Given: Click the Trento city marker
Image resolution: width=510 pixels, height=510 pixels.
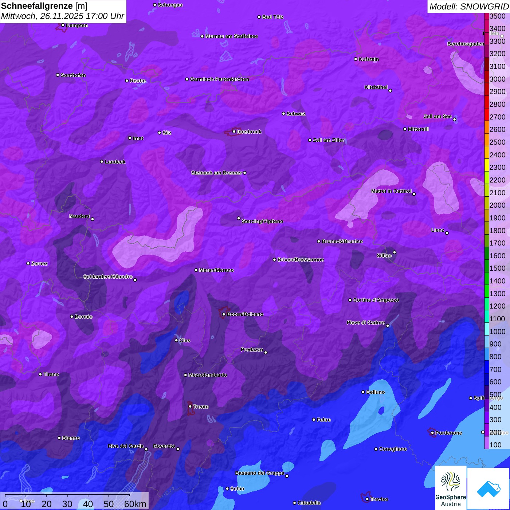Looking at the screenshot, I should (x=190, y=407).
